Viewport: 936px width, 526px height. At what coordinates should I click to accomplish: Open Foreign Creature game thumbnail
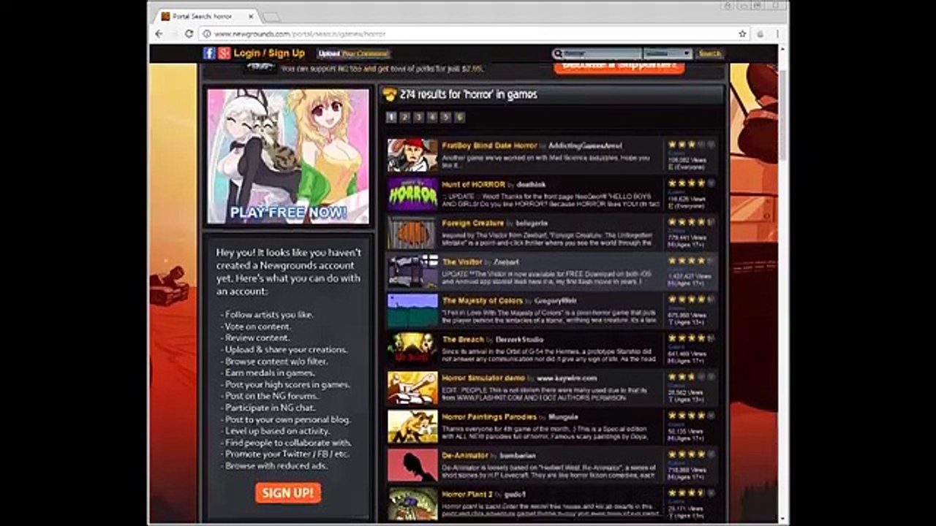point(412,232)
